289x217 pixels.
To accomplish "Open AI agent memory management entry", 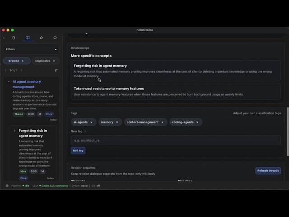I will pyautogui.click(x=27, y=84).
